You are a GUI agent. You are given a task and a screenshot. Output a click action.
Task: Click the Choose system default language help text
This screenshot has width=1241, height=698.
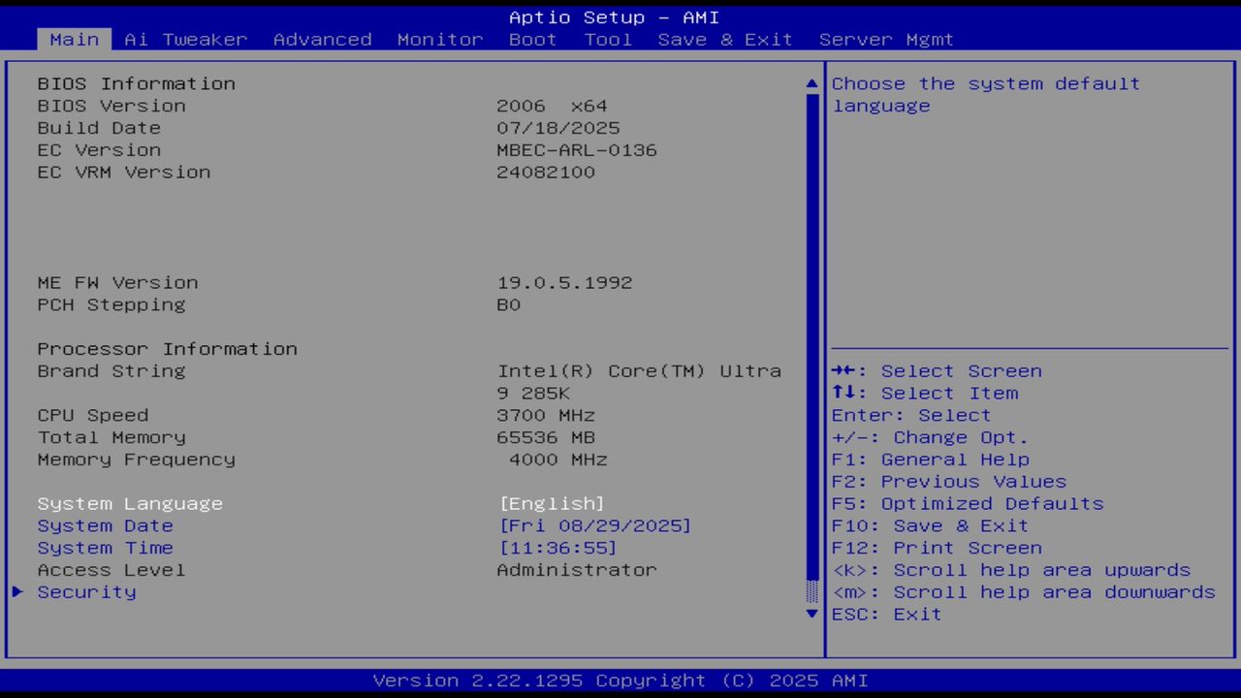point(985,94)
